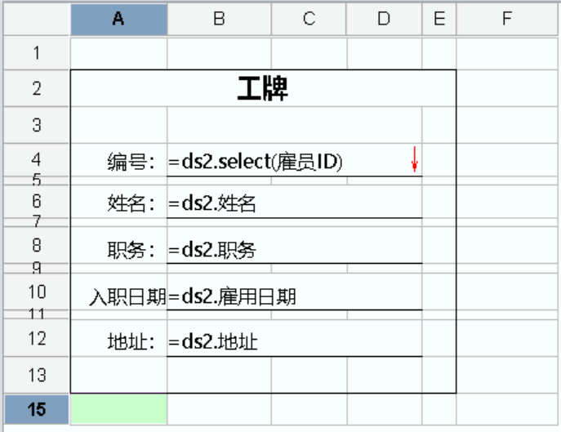Click the select-all corner of the grid
The image size is (561, 432).
(37, 20)
